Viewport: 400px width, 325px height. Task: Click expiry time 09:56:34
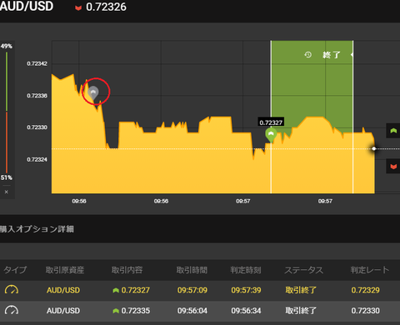pos(246,311)
